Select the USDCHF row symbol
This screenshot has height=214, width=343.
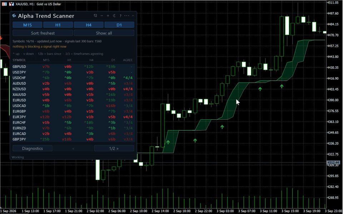click(x=19, y=78)
